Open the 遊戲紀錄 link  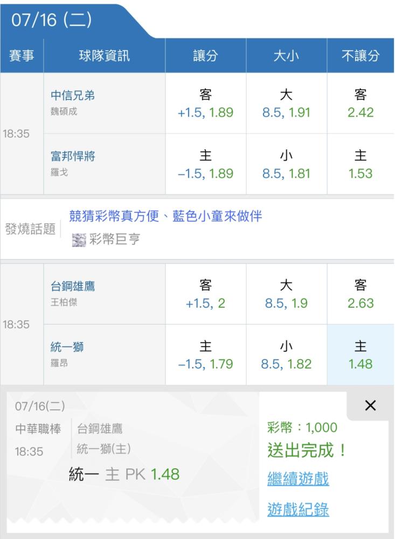(298, 509)
